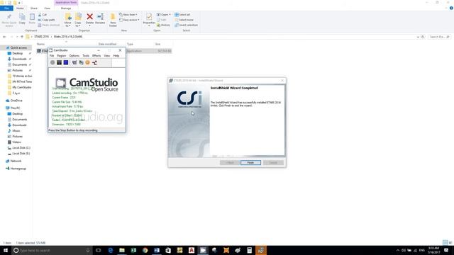Click the blue Stop button in CamStudio
Image resolution: width=454 pixels, height=255 pixels.
[x=66, y=62]
